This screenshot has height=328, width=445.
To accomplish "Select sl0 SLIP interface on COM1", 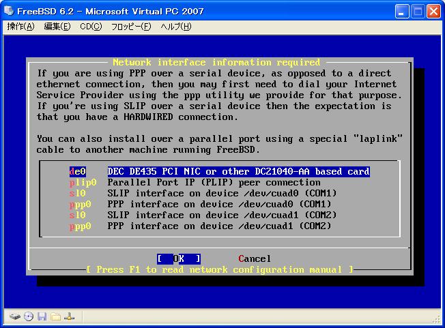I will click(x=203, y=194).
